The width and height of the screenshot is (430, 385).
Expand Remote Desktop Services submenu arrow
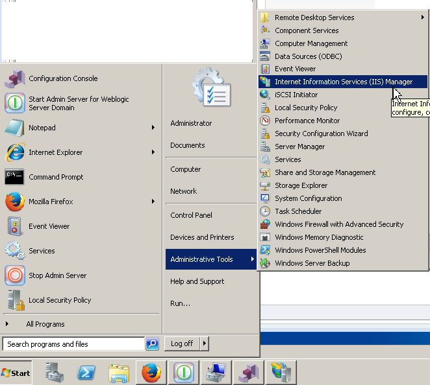[x=423, y=17]
